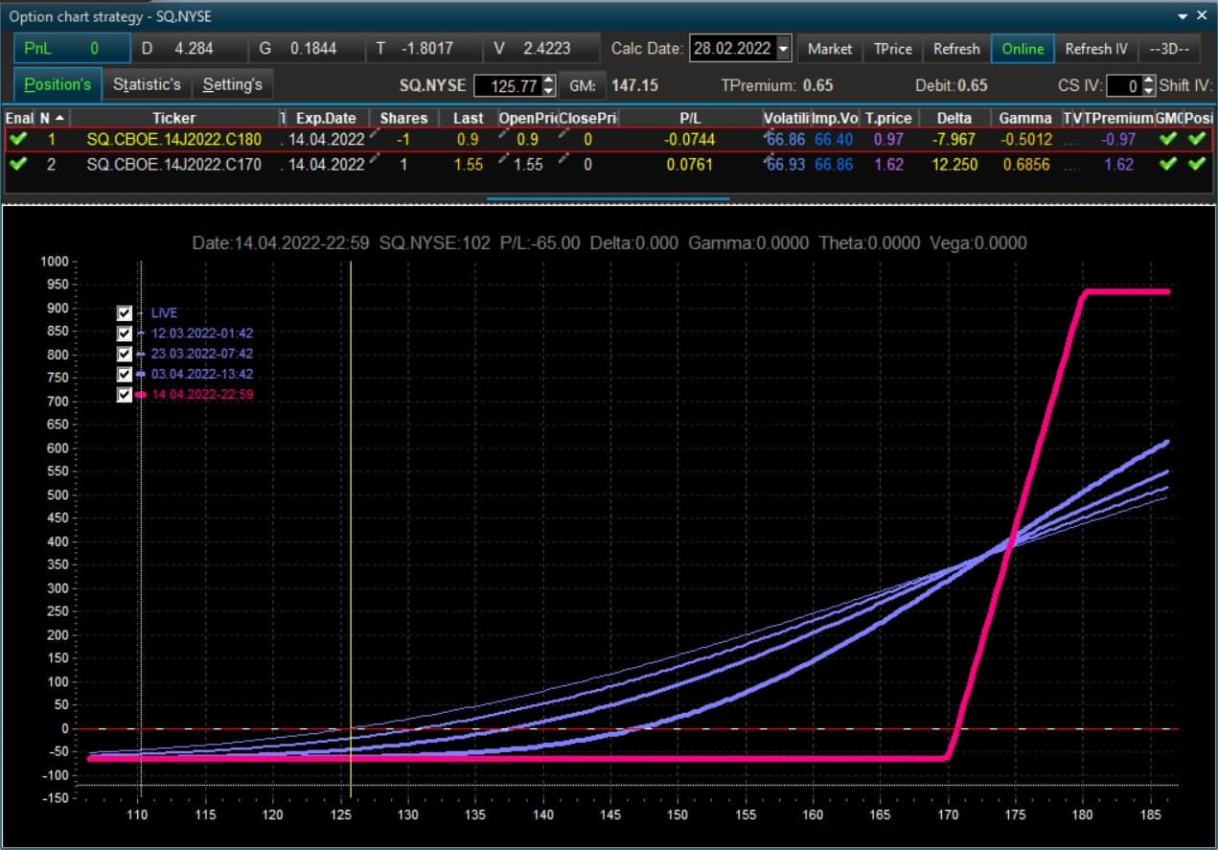Click the Market button
The image size is (1218, 850).
[830, 48]
